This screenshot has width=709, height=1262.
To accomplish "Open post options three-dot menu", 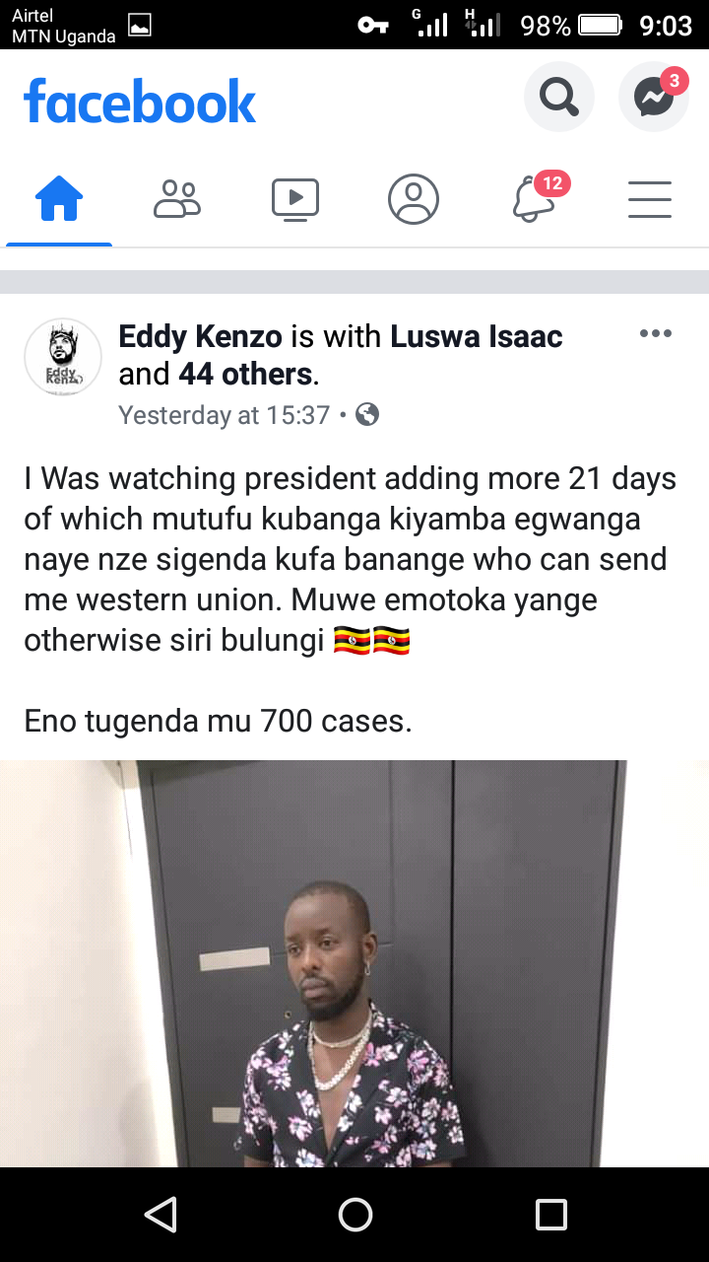I will pos(656,333).
